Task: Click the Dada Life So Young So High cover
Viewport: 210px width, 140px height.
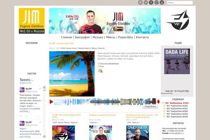Action: 177,61
